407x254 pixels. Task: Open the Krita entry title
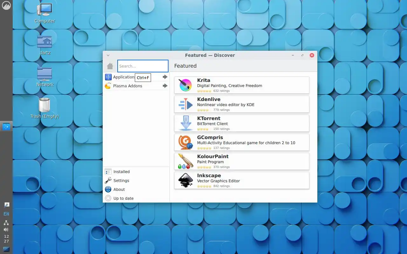(203, 80)
